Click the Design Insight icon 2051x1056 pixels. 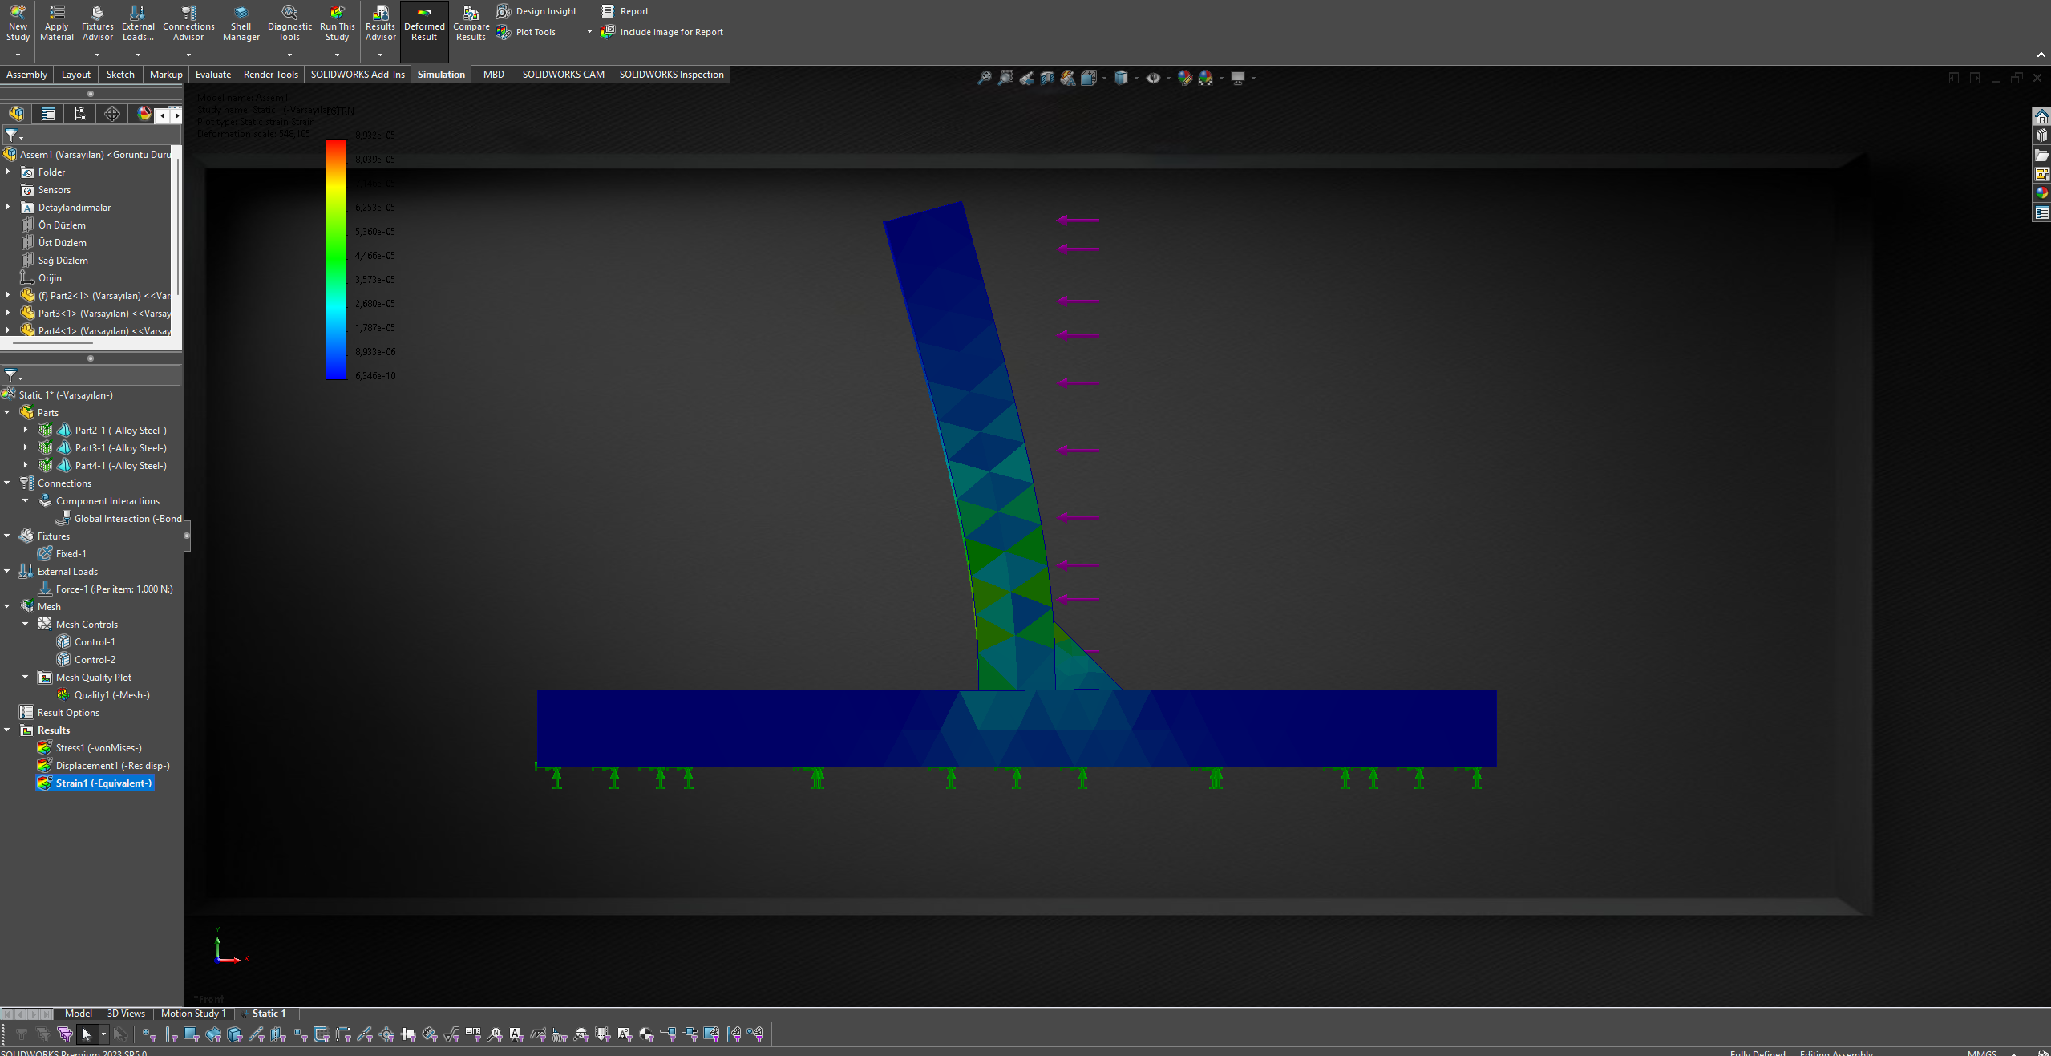click(504, 11)
